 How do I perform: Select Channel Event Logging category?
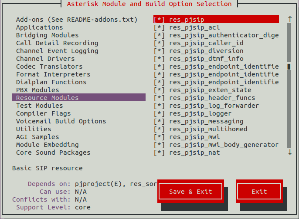(57, 51)
